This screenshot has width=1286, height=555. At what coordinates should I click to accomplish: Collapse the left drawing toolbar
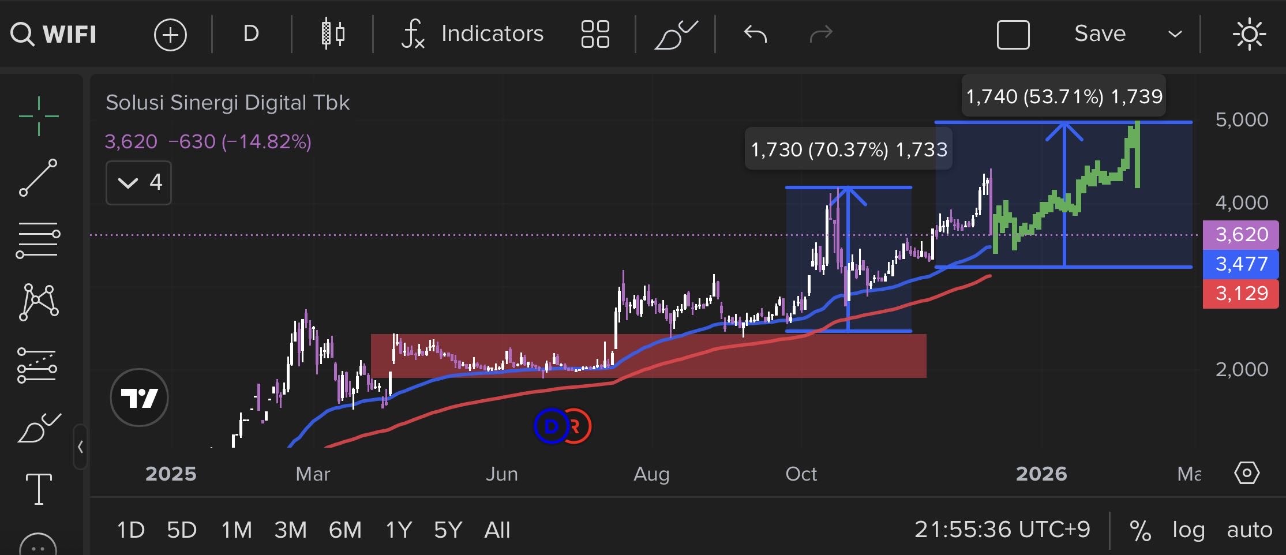pos(80,447)
